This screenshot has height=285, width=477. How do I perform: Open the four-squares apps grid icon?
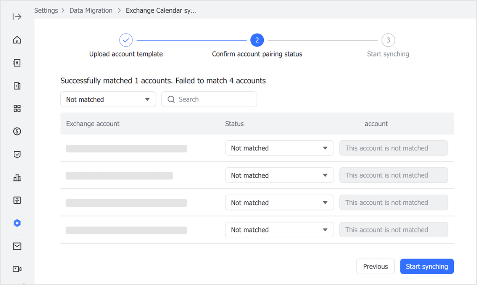[x=17, y=108]
